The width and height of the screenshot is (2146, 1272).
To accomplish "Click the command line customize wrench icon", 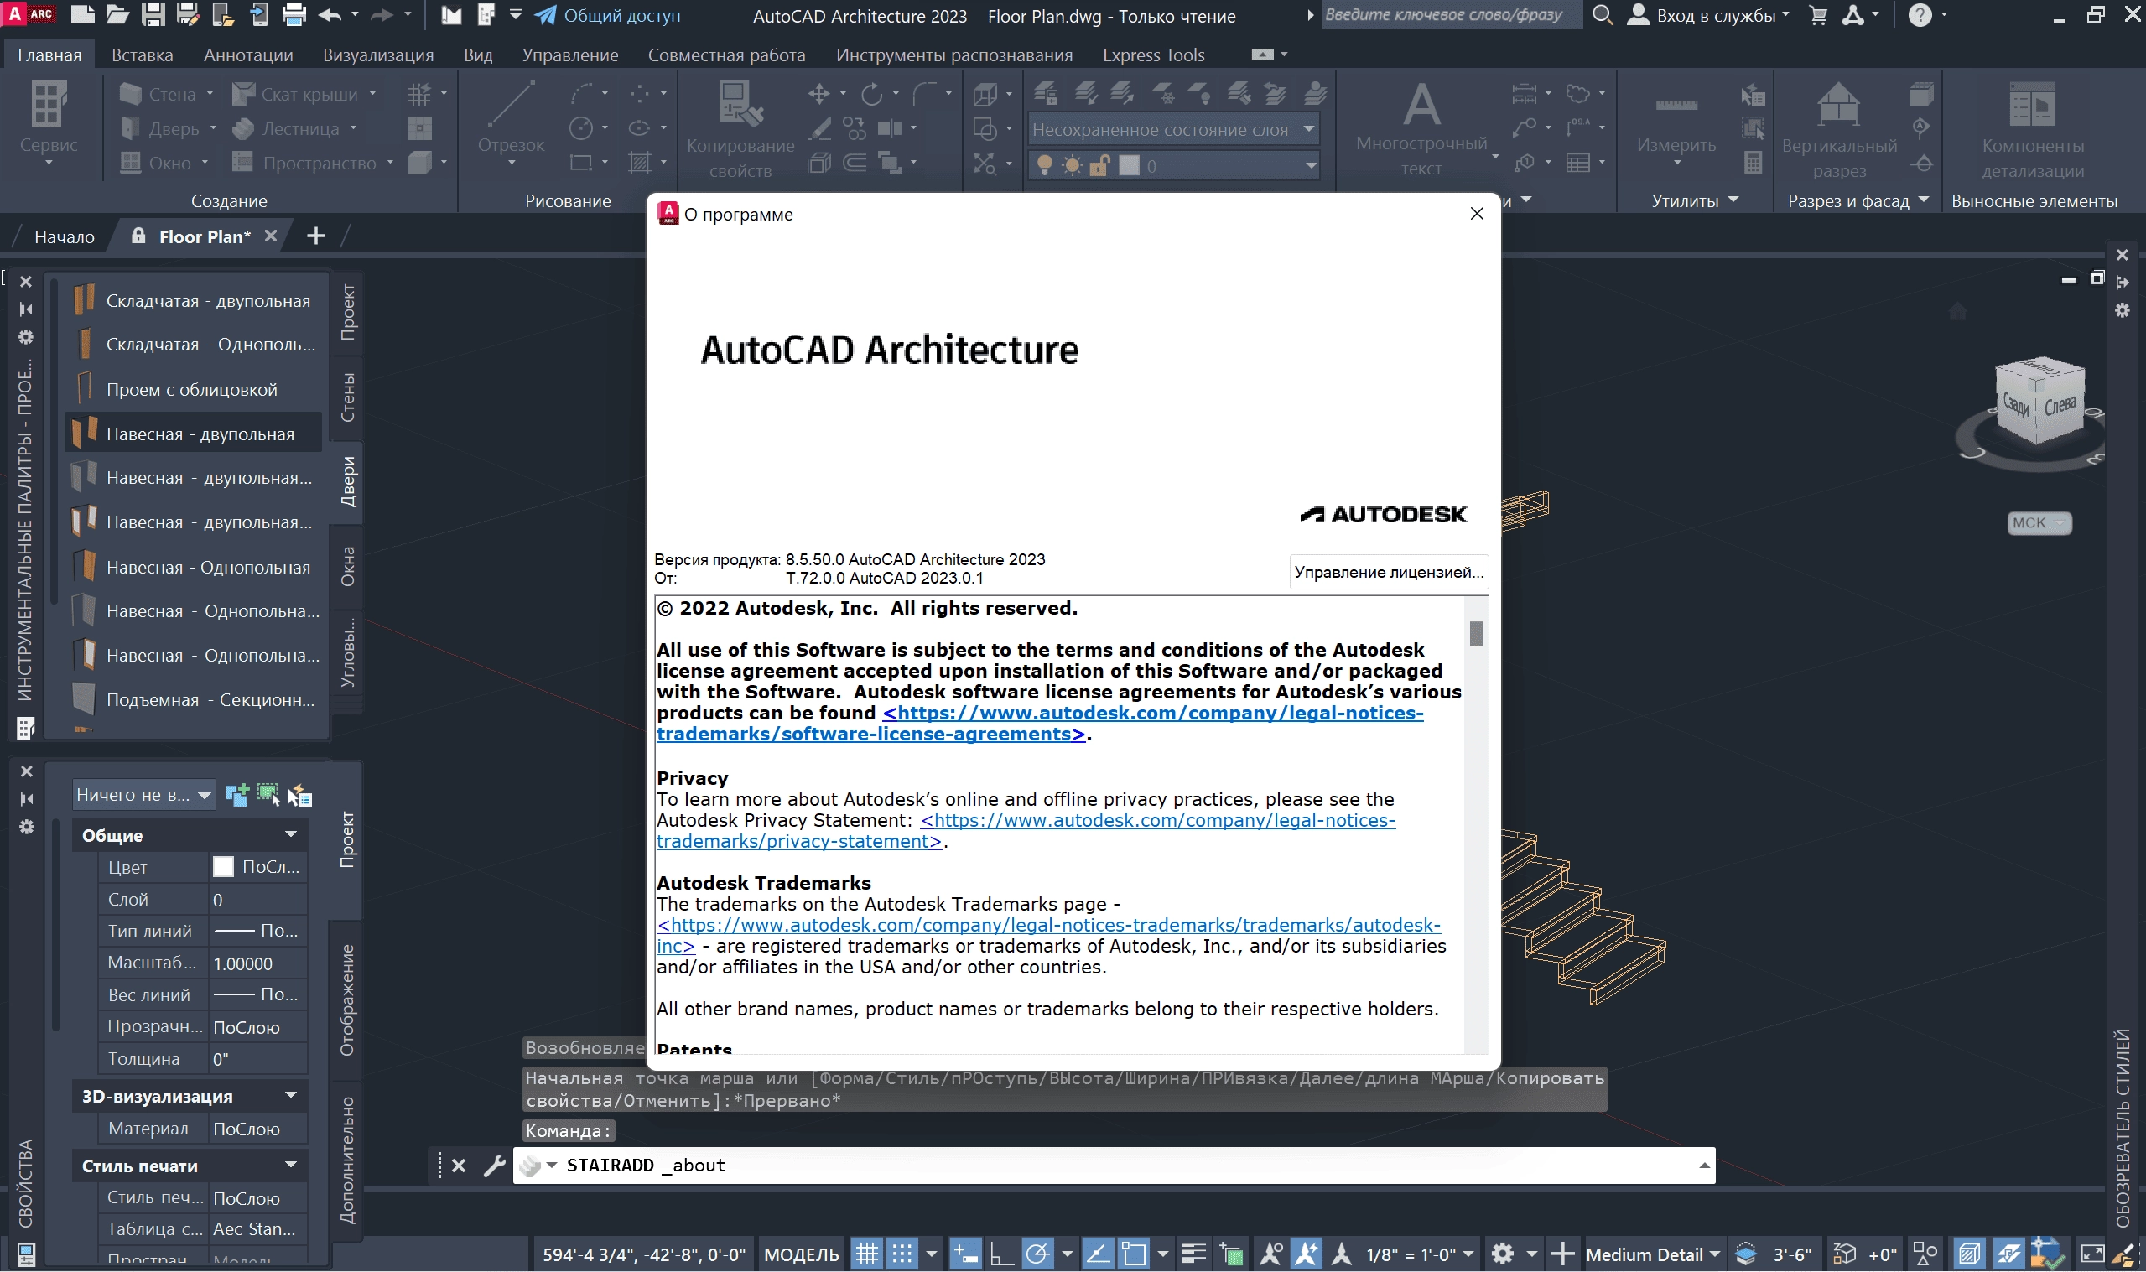I will click(495, 1166).
